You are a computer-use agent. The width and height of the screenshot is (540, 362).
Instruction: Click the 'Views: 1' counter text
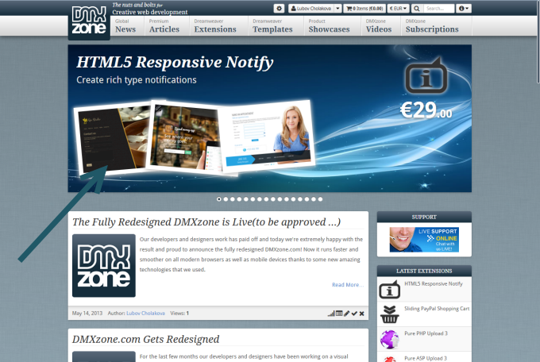[179, 313]
